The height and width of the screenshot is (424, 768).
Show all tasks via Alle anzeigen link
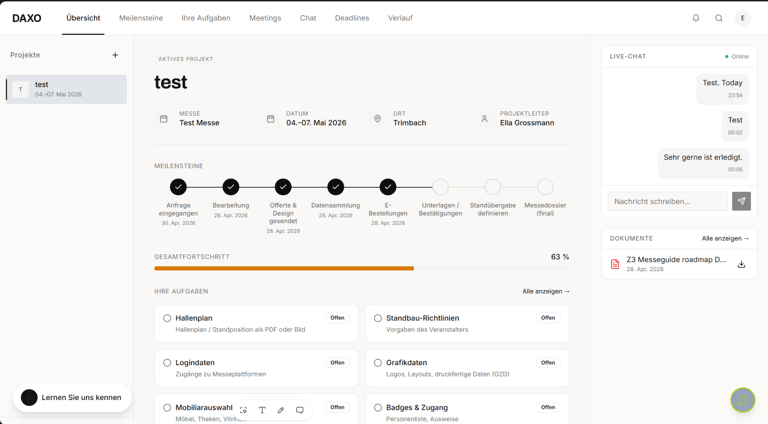coord(546,291)
